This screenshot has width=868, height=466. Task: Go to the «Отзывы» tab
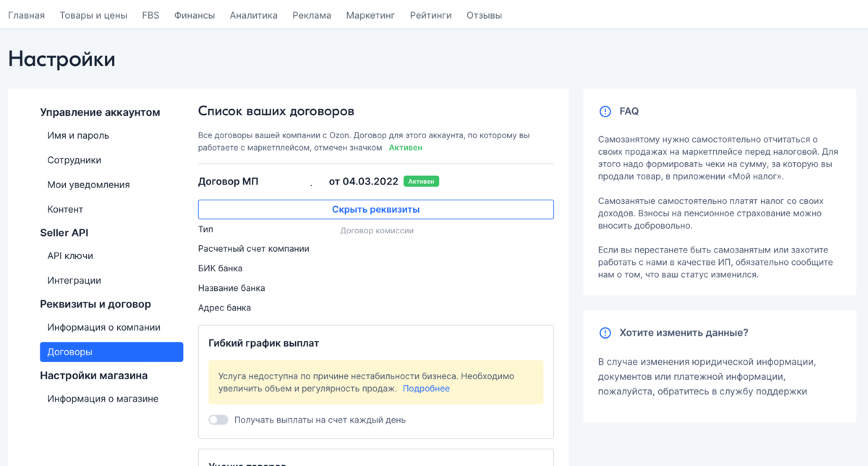tap(483, 14)
